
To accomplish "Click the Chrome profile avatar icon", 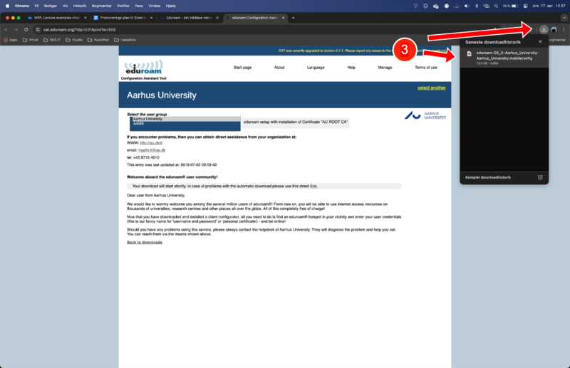I will (554, 29).
